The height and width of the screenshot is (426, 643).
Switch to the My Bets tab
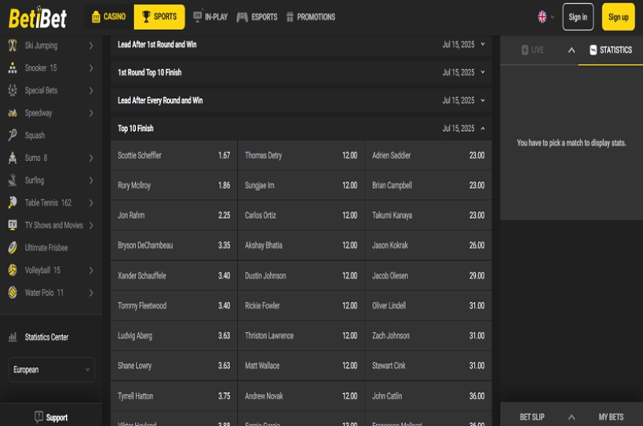[x=611, y=417]
